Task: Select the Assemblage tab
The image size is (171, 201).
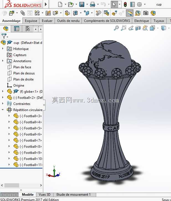Action: (11, 21)
